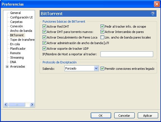Disable Activar Descubrimiento de Pares Locales
Viewport: 161px width, 122px height.
[x=44, y=37]
